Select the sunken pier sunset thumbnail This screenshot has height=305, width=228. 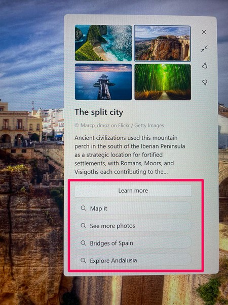point(103,82)
